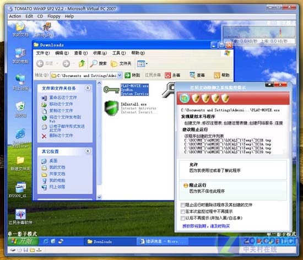Screen dimensions: 303x260
Task: Open the 工具(T) menu in Downloads window
Action: click(119, 53)
